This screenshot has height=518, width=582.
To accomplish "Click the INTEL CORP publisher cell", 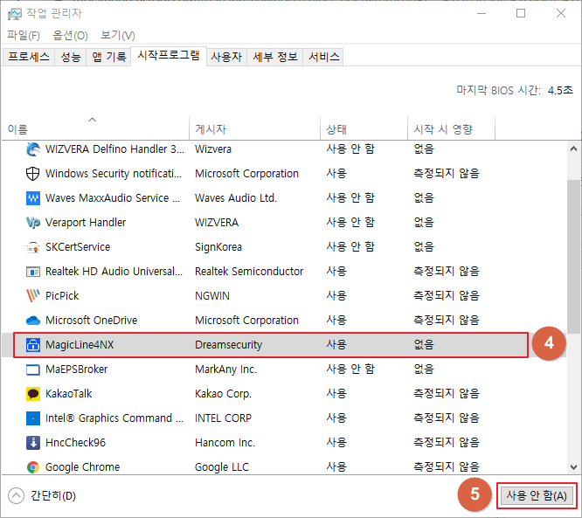I will tap(223, 418).
